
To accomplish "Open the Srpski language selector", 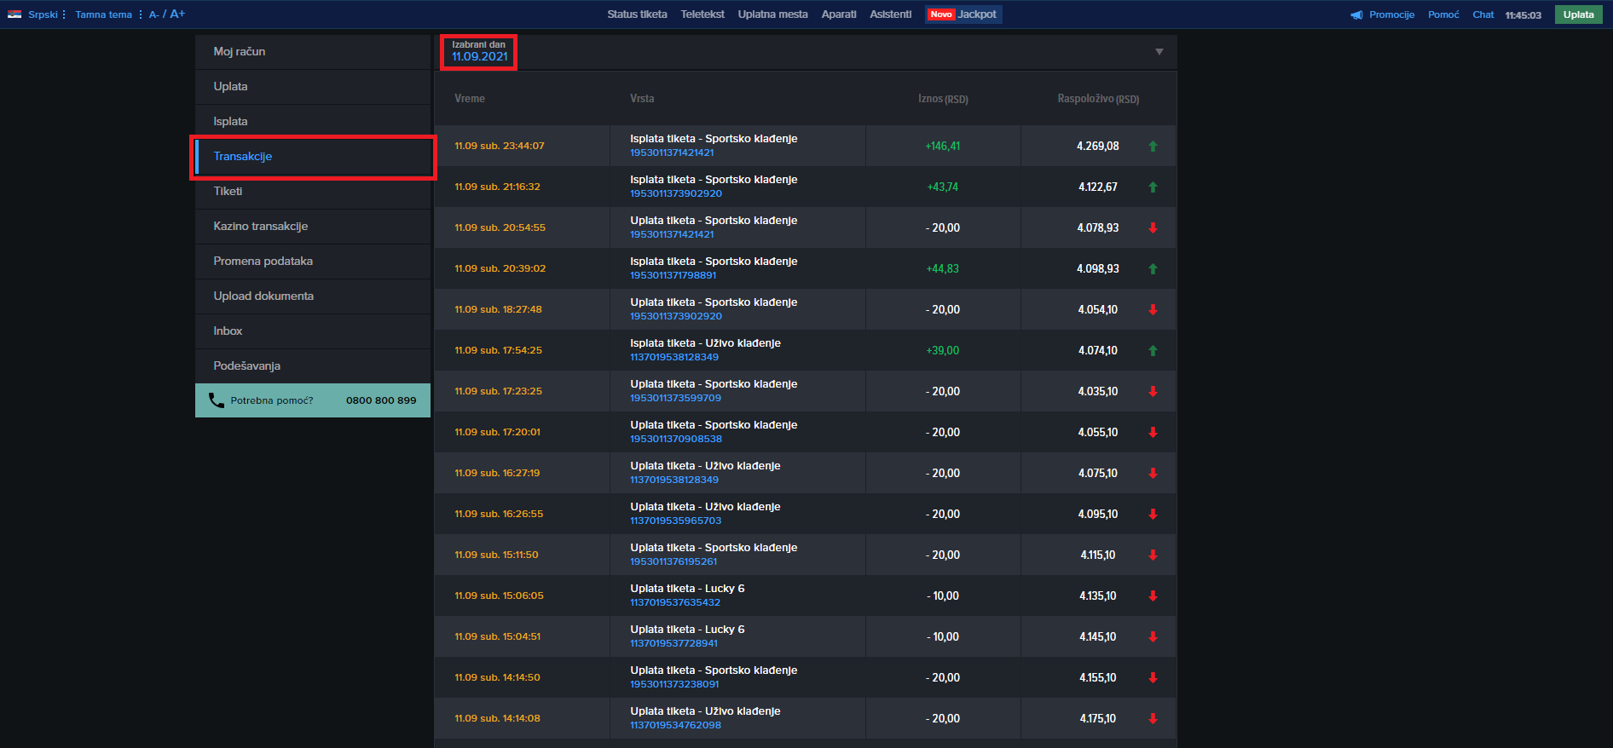I will pyautogui.click(x=43, y=14).
